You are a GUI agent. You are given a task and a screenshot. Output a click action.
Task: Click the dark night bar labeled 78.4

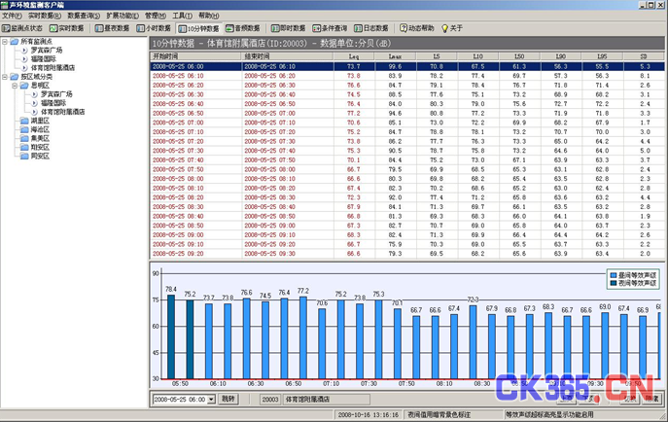pos(171,336)
